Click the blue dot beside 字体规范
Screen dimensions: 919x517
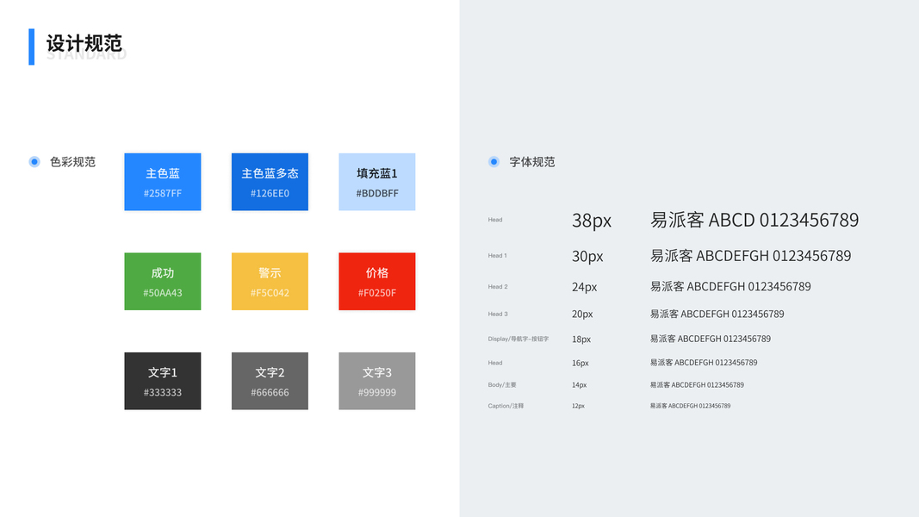point(494,162)
